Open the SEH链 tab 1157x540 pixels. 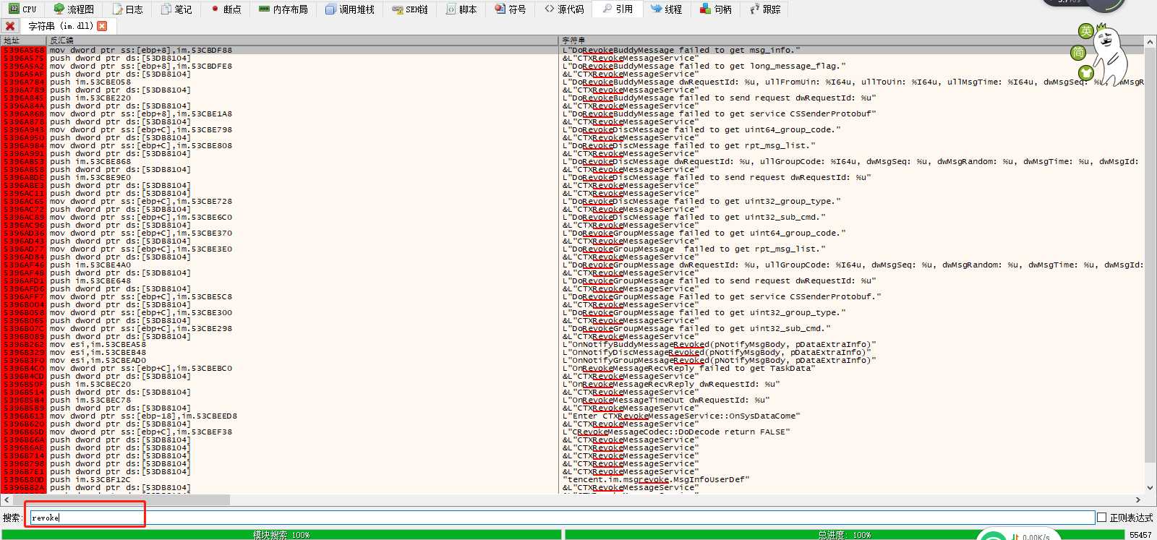(410, 9)
